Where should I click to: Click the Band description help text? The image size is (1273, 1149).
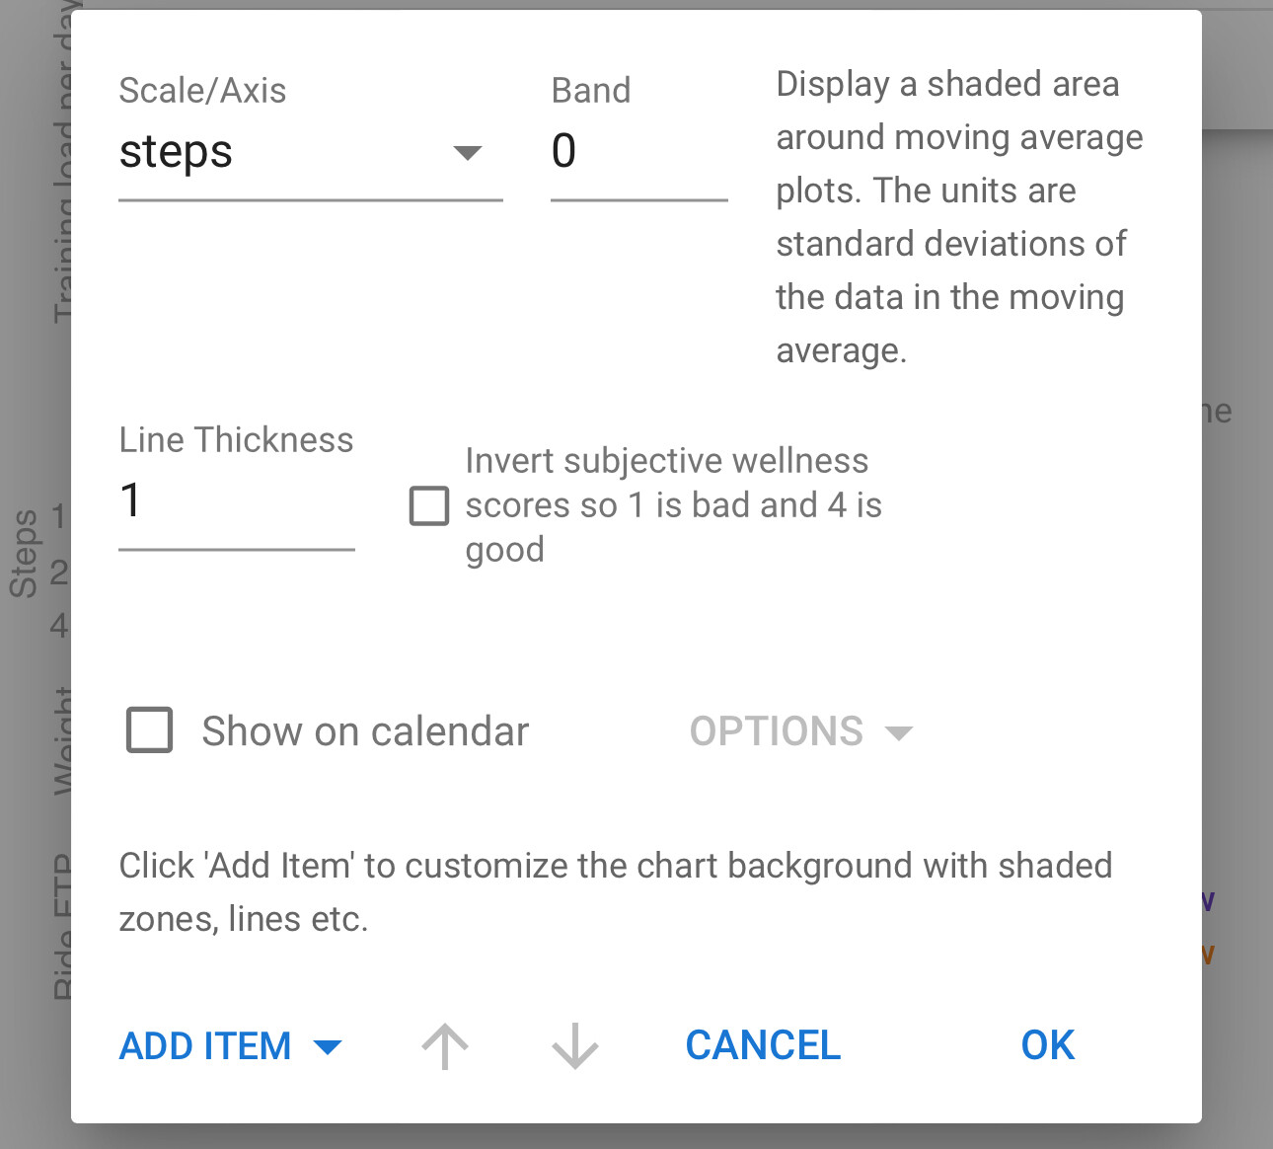coord(959,217)
